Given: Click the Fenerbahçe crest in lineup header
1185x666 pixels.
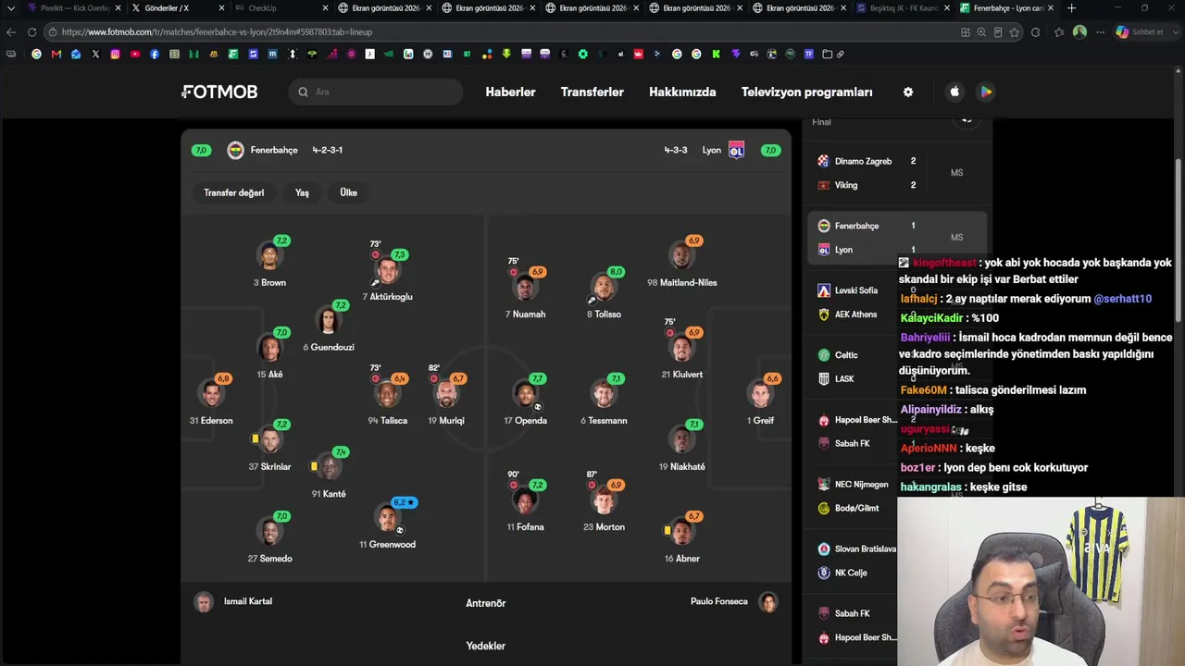Looking at the screenshot, I should (x=236, y=150).
